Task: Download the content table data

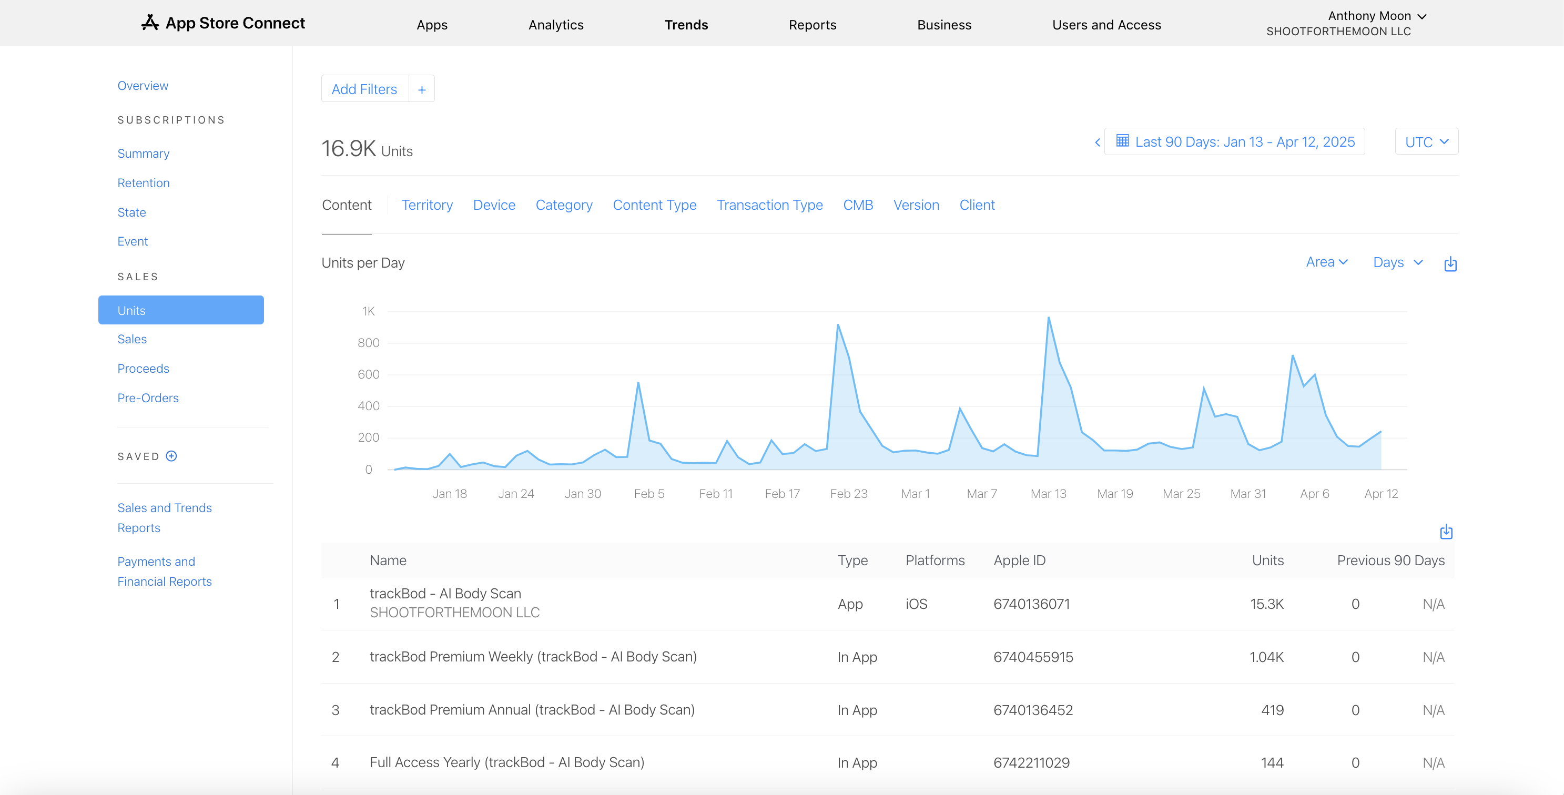Action: [x=1446, y=532]
